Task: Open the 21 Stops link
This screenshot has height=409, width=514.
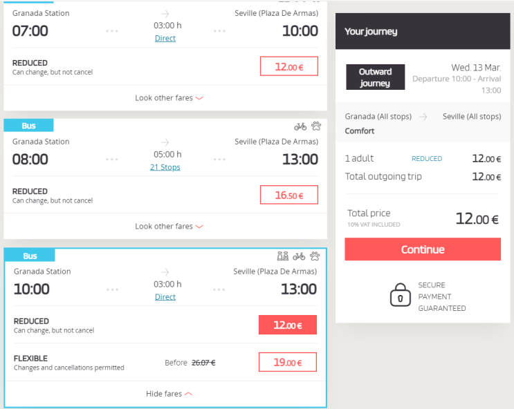Action: (165, 168)
